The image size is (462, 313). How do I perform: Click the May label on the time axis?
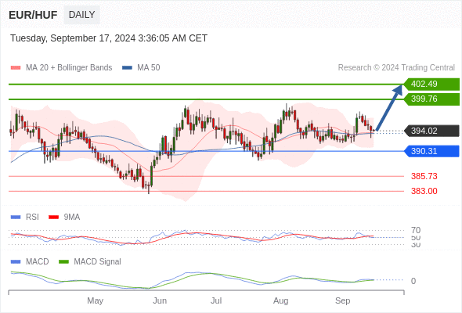[x=96, y=300]
